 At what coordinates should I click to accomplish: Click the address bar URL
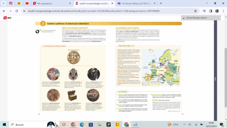pos(94,11)
